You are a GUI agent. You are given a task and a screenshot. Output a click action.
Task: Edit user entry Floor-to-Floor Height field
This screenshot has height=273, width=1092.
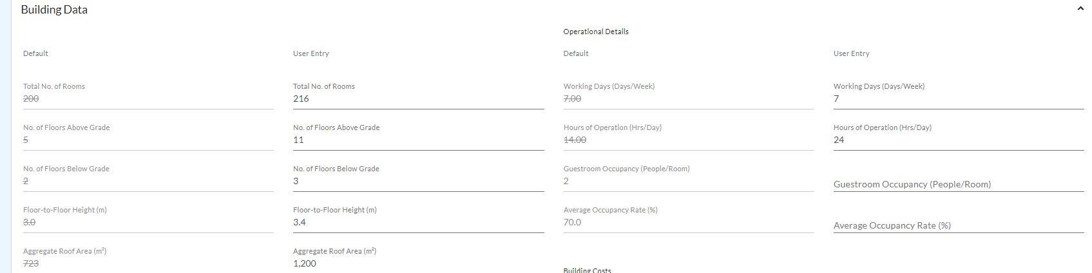tap(417, 223)
